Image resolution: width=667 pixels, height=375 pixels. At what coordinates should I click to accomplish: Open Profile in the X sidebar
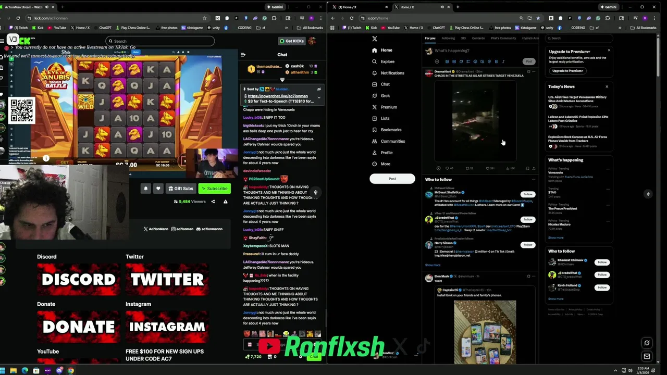(382, 153)
